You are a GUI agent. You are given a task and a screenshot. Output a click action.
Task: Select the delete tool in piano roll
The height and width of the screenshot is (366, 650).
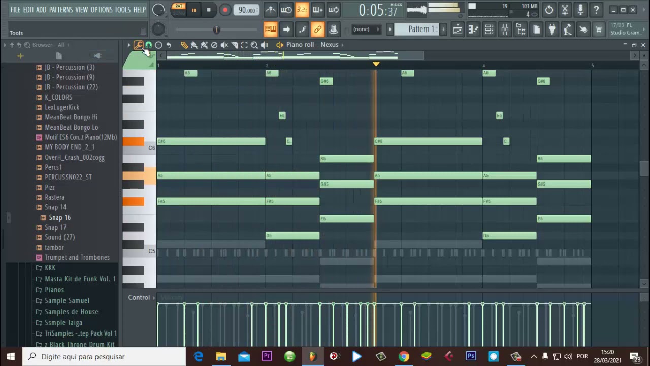pyautogui.click(x=214, y=45)
